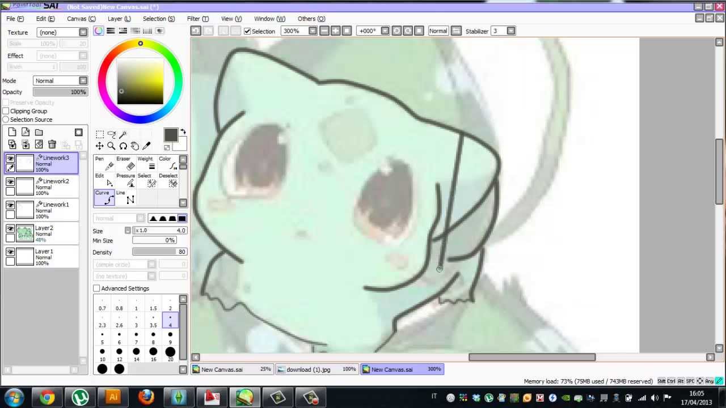Hide the Linework3 layer
Viewport: 726px width, 408px height.
pyautogui.click(x=10, y=159)
